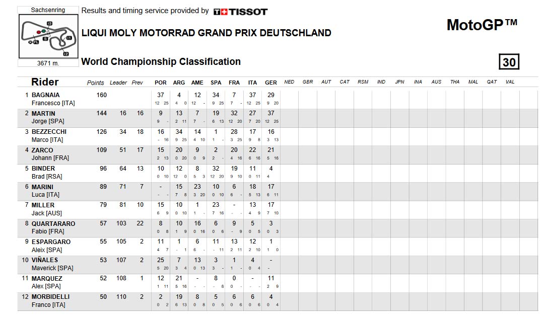Click the World Championship Classification title
The width and height of the screenshot is (545, 321).
[161, 61]
